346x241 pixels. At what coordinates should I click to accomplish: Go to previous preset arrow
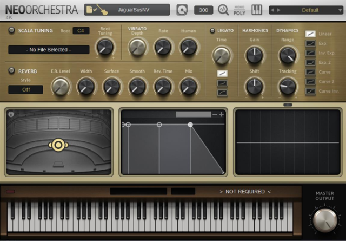272,10
